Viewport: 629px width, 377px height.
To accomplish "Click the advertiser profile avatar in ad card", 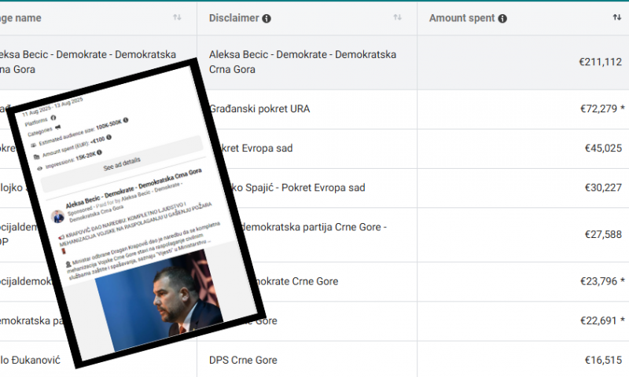I will tap(59, 215).
